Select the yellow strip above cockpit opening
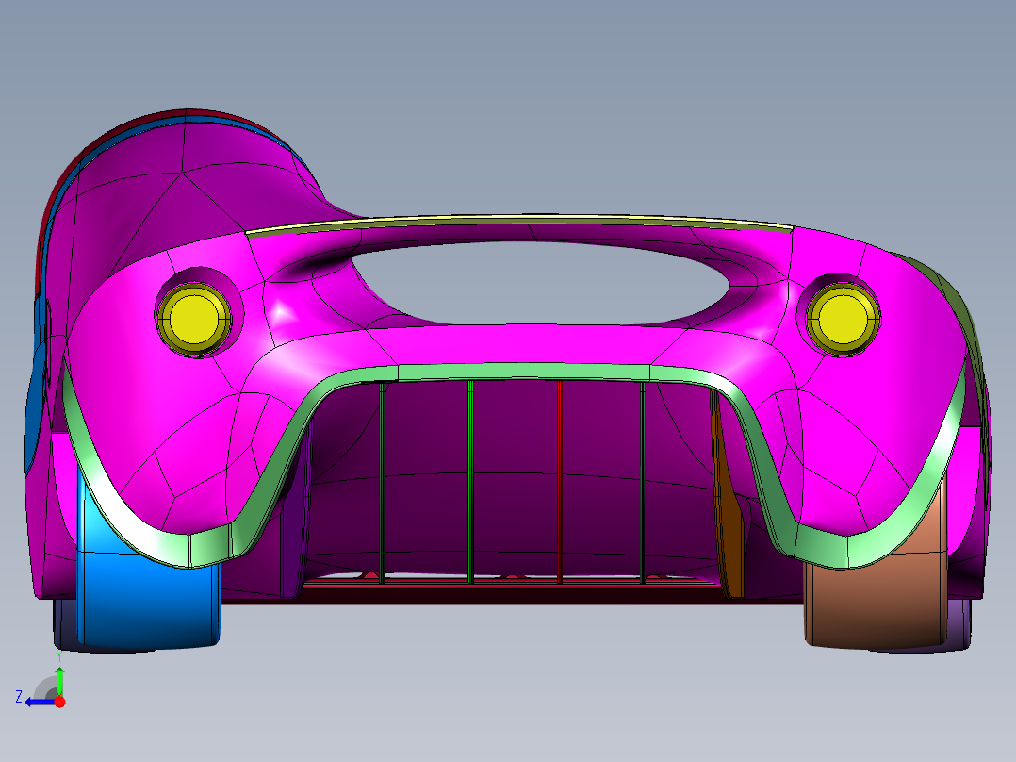Image resolution: width=1016 pixels, height=762 pixels. tap(518, 221)
